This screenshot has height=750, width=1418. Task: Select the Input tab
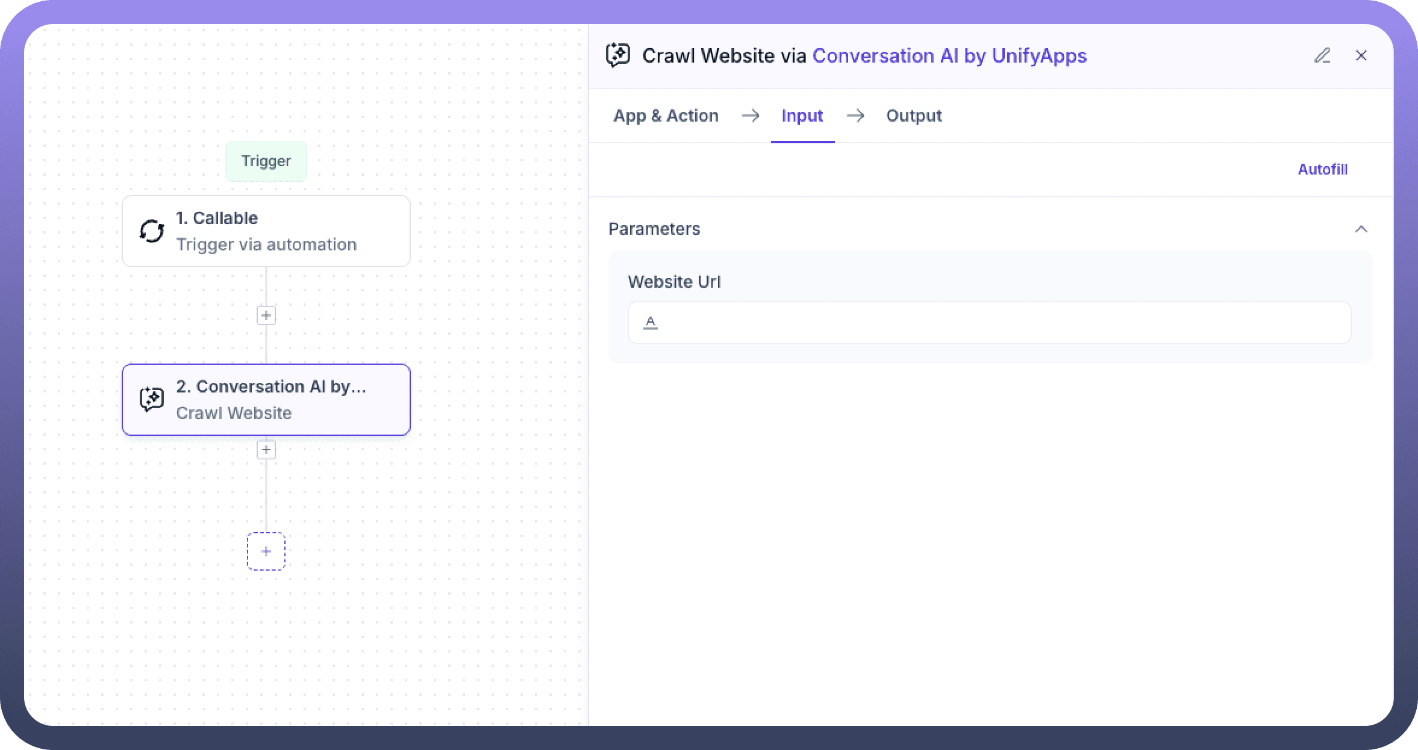[802, 116]
